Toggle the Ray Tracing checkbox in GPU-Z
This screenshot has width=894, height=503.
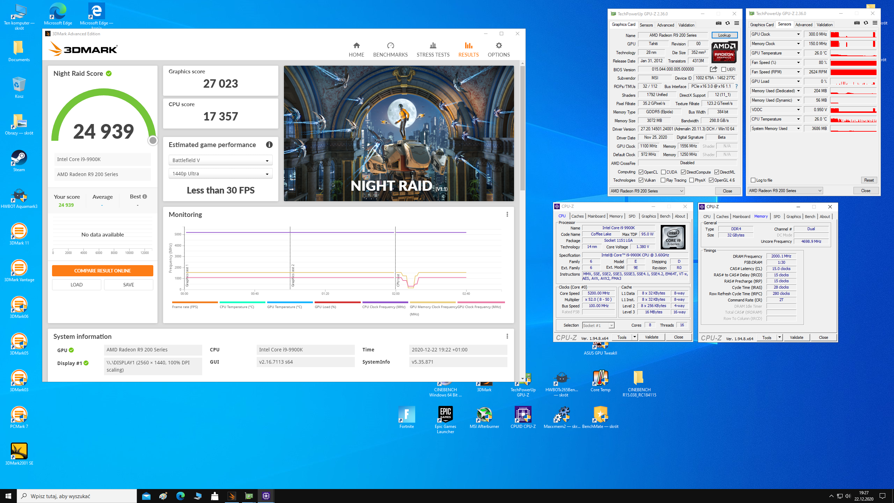(x=663, y=180)
